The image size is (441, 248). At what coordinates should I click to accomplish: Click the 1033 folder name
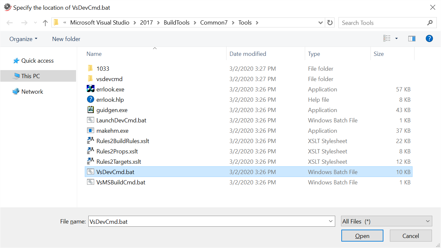[103, 68]
